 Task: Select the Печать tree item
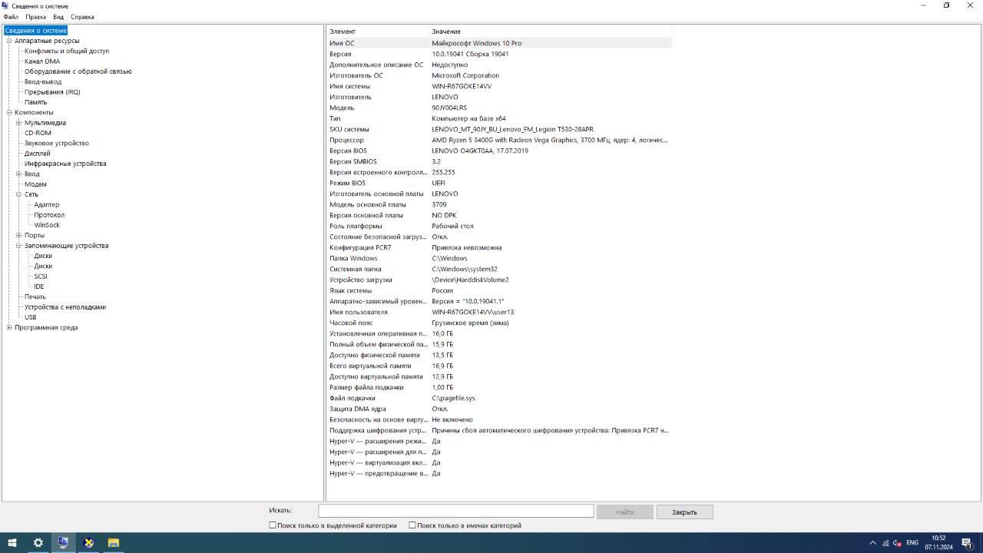35,296
